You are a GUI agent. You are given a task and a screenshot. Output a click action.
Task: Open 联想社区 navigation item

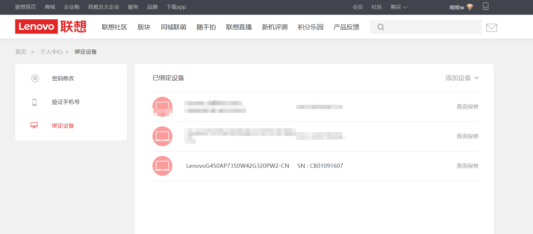(115, 27)
